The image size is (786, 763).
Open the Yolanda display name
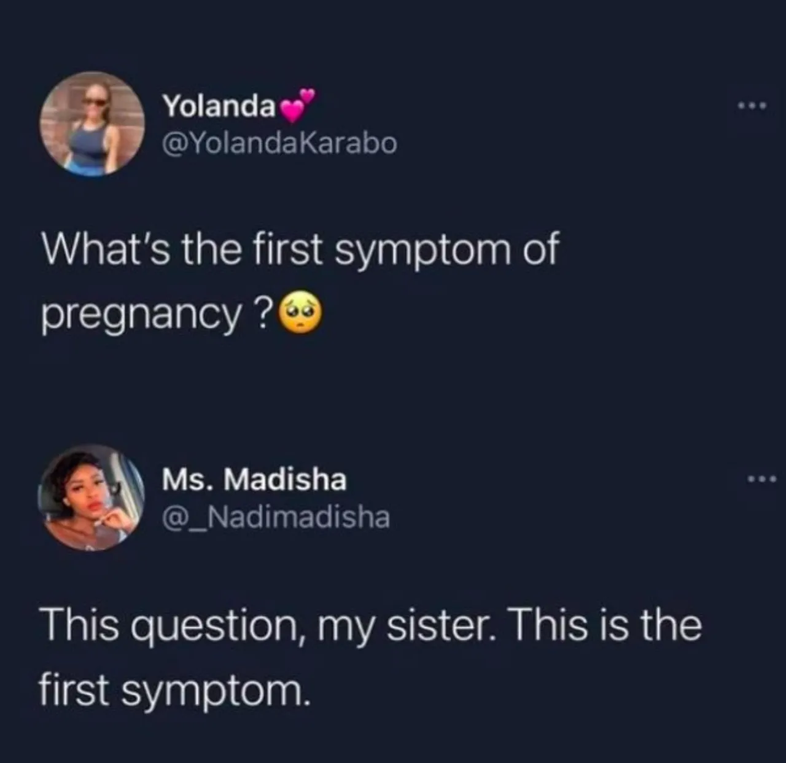pos(218,106)
